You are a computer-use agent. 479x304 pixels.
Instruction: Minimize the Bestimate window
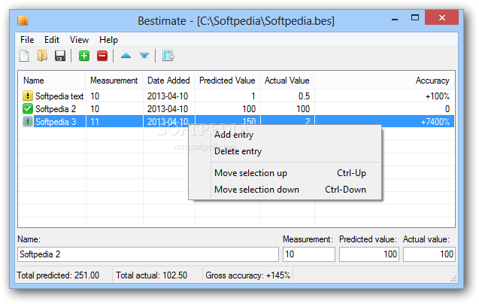[395, 19]
